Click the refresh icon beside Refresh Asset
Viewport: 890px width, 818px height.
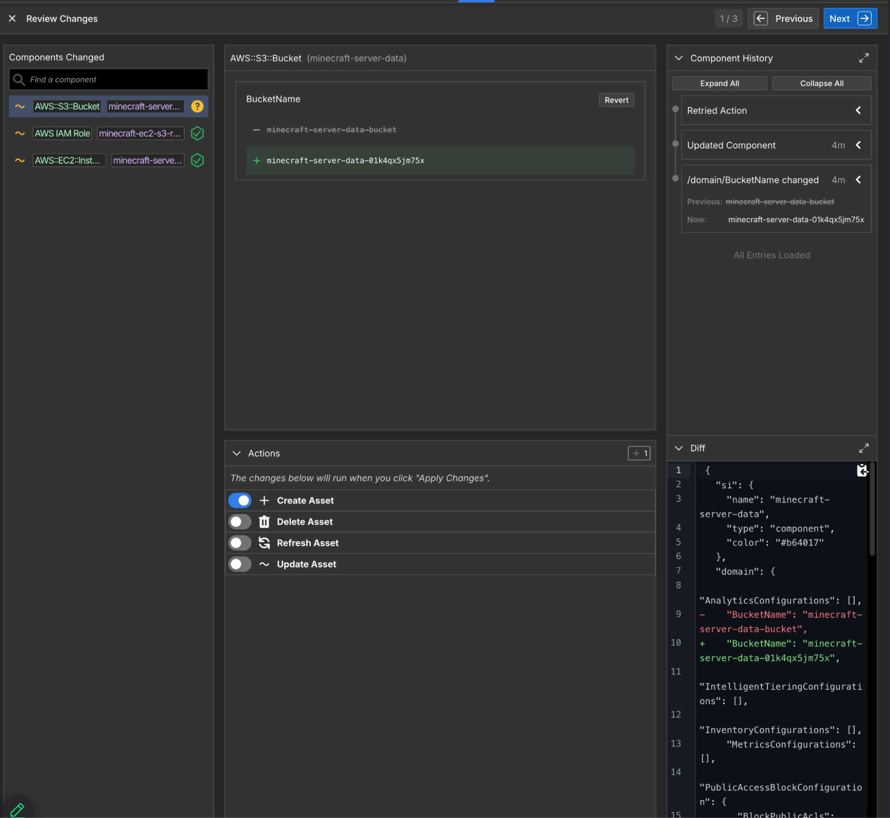pyautogui.click(x=264, y=543)
